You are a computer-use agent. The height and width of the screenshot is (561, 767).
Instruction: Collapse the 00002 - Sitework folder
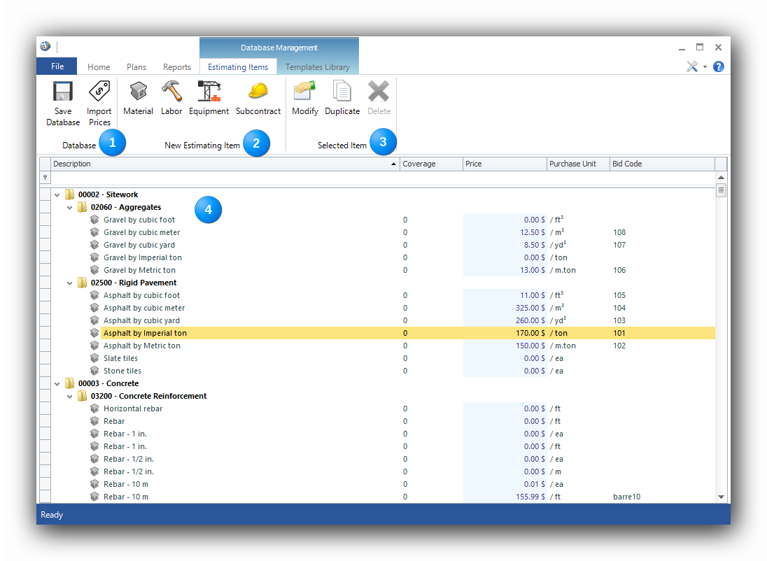[57, 195]
